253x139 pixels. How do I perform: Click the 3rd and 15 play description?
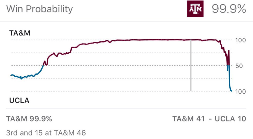(46, 132)
